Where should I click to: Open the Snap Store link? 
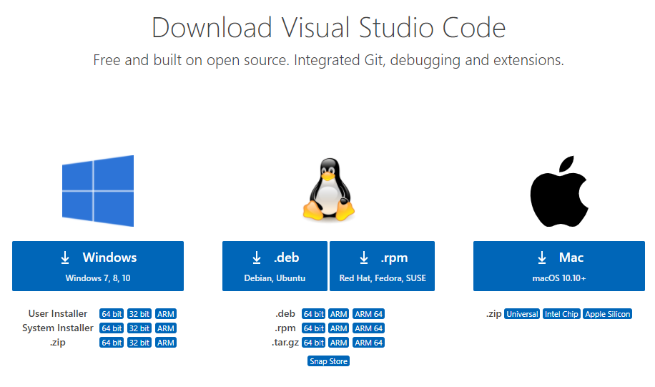(328, 361)
